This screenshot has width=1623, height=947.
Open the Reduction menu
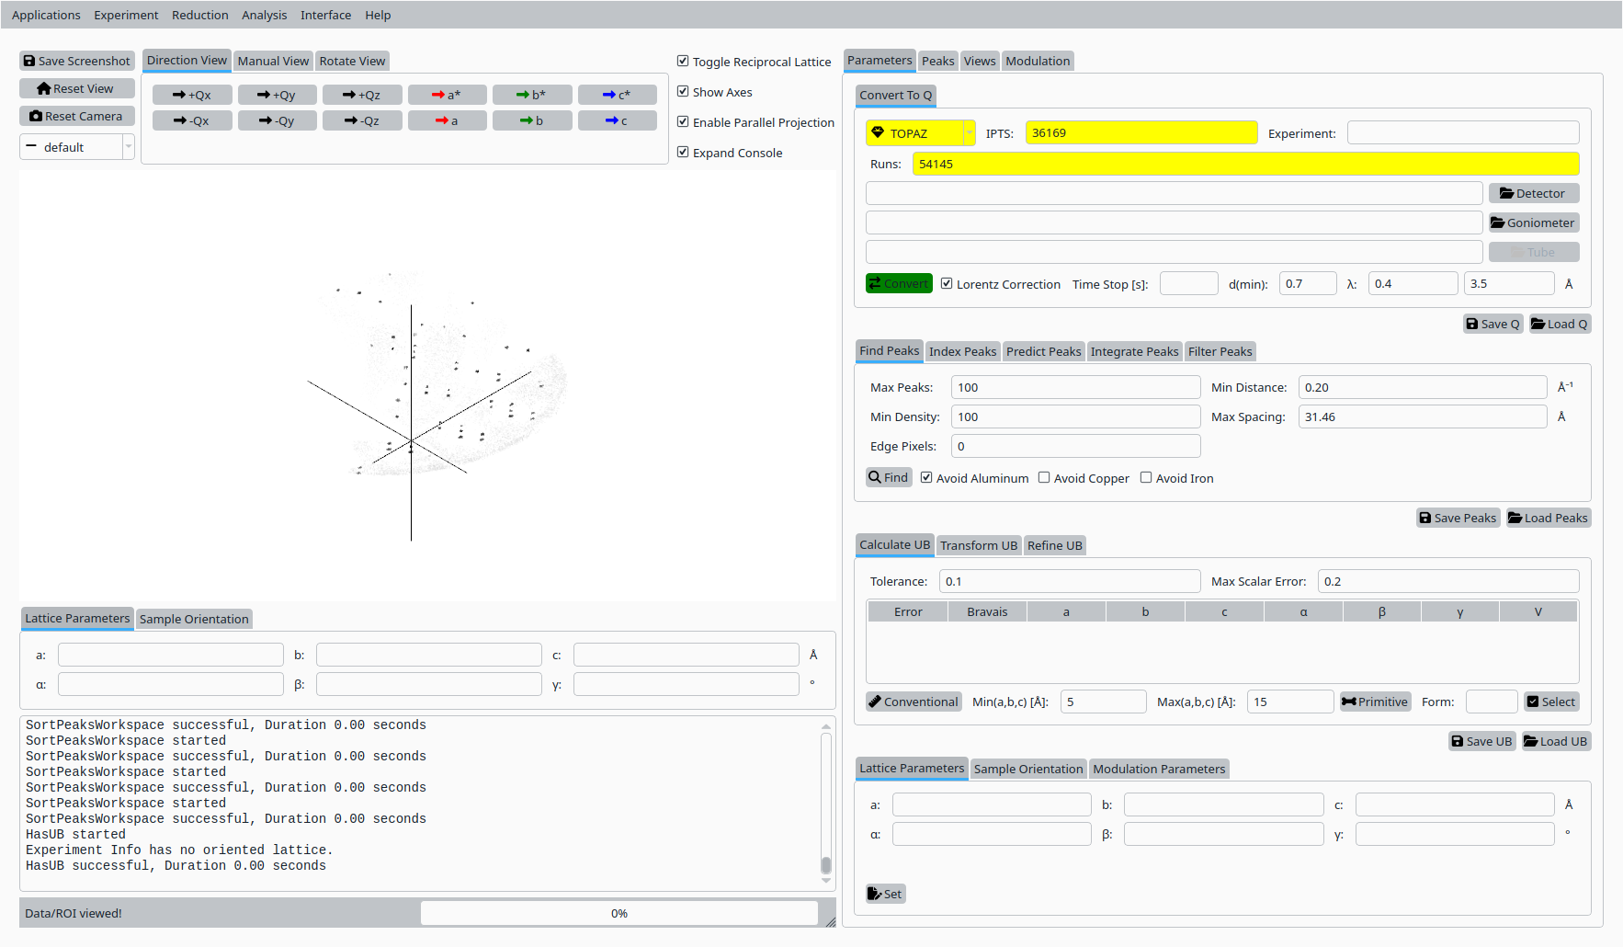click(199, 15)
